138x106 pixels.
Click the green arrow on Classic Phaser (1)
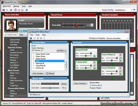(120, 61)
